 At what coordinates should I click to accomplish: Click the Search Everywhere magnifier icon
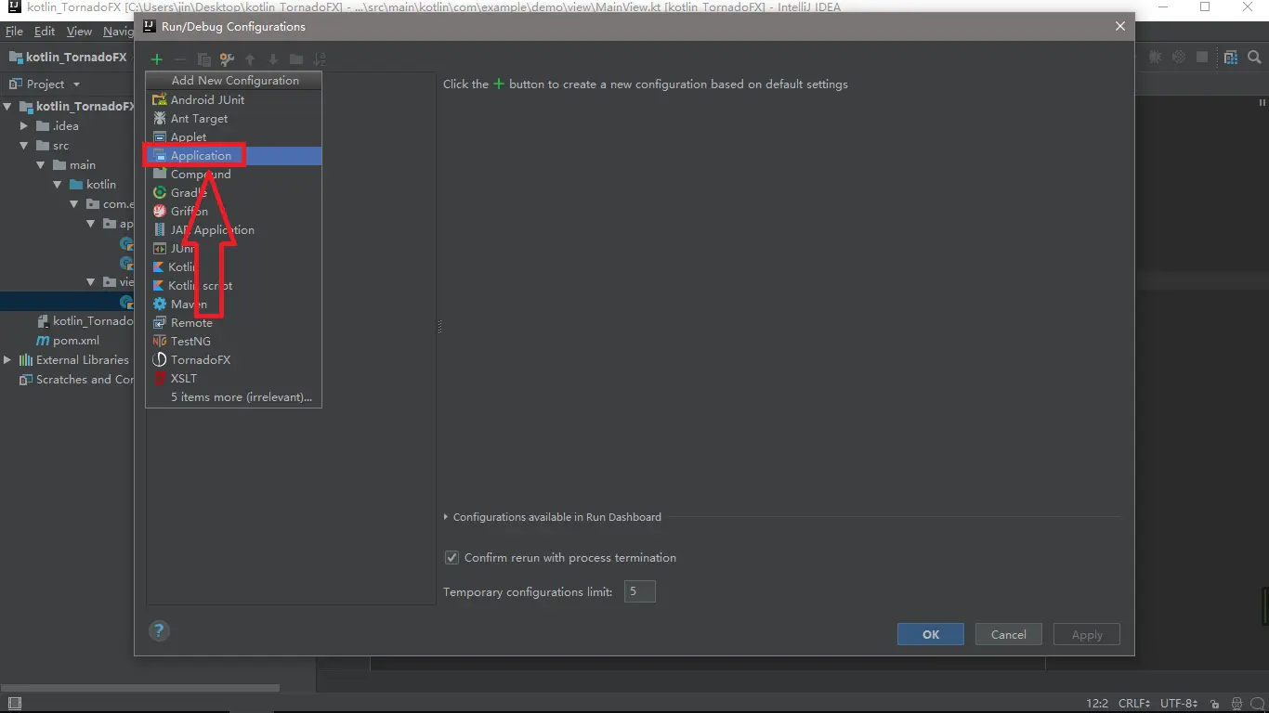click(x=1254, y=58)
